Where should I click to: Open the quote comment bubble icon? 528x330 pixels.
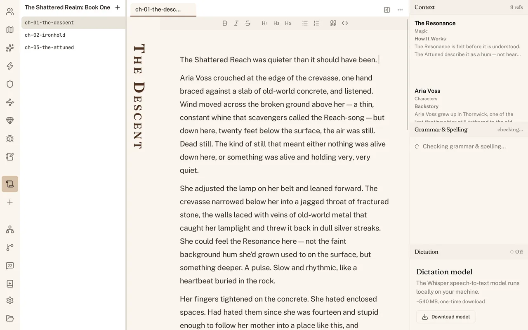click(10, 266)
